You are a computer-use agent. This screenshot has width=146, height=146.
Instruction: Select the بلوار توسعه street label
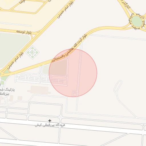(x=24, y=32)
